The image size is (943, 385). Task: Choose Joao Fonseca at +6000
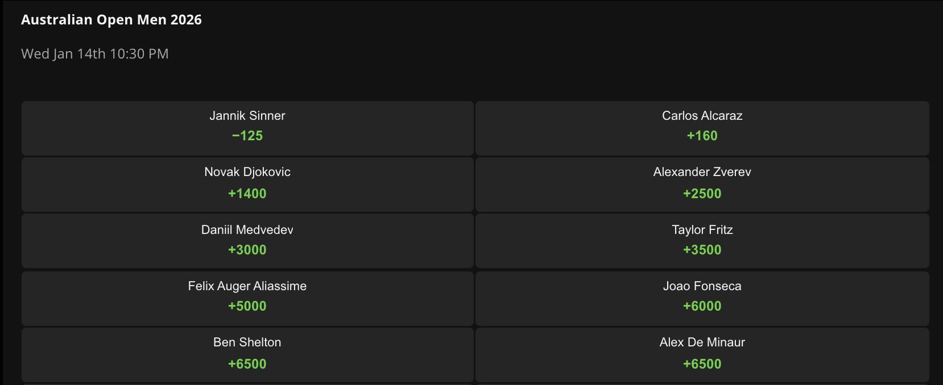tap(702, 299)
